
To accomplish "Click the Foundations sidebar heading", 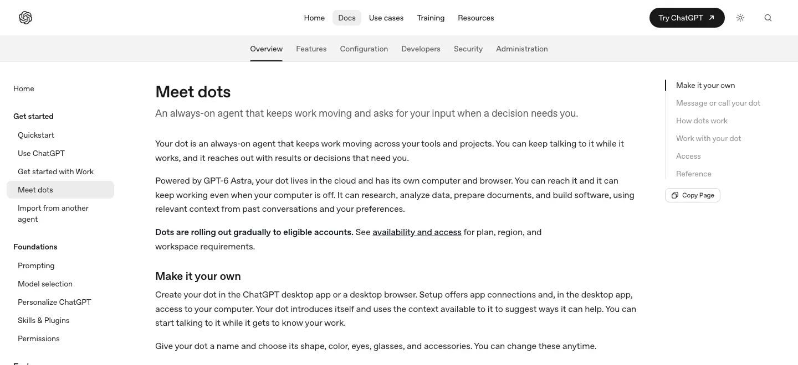I will 35,247.
